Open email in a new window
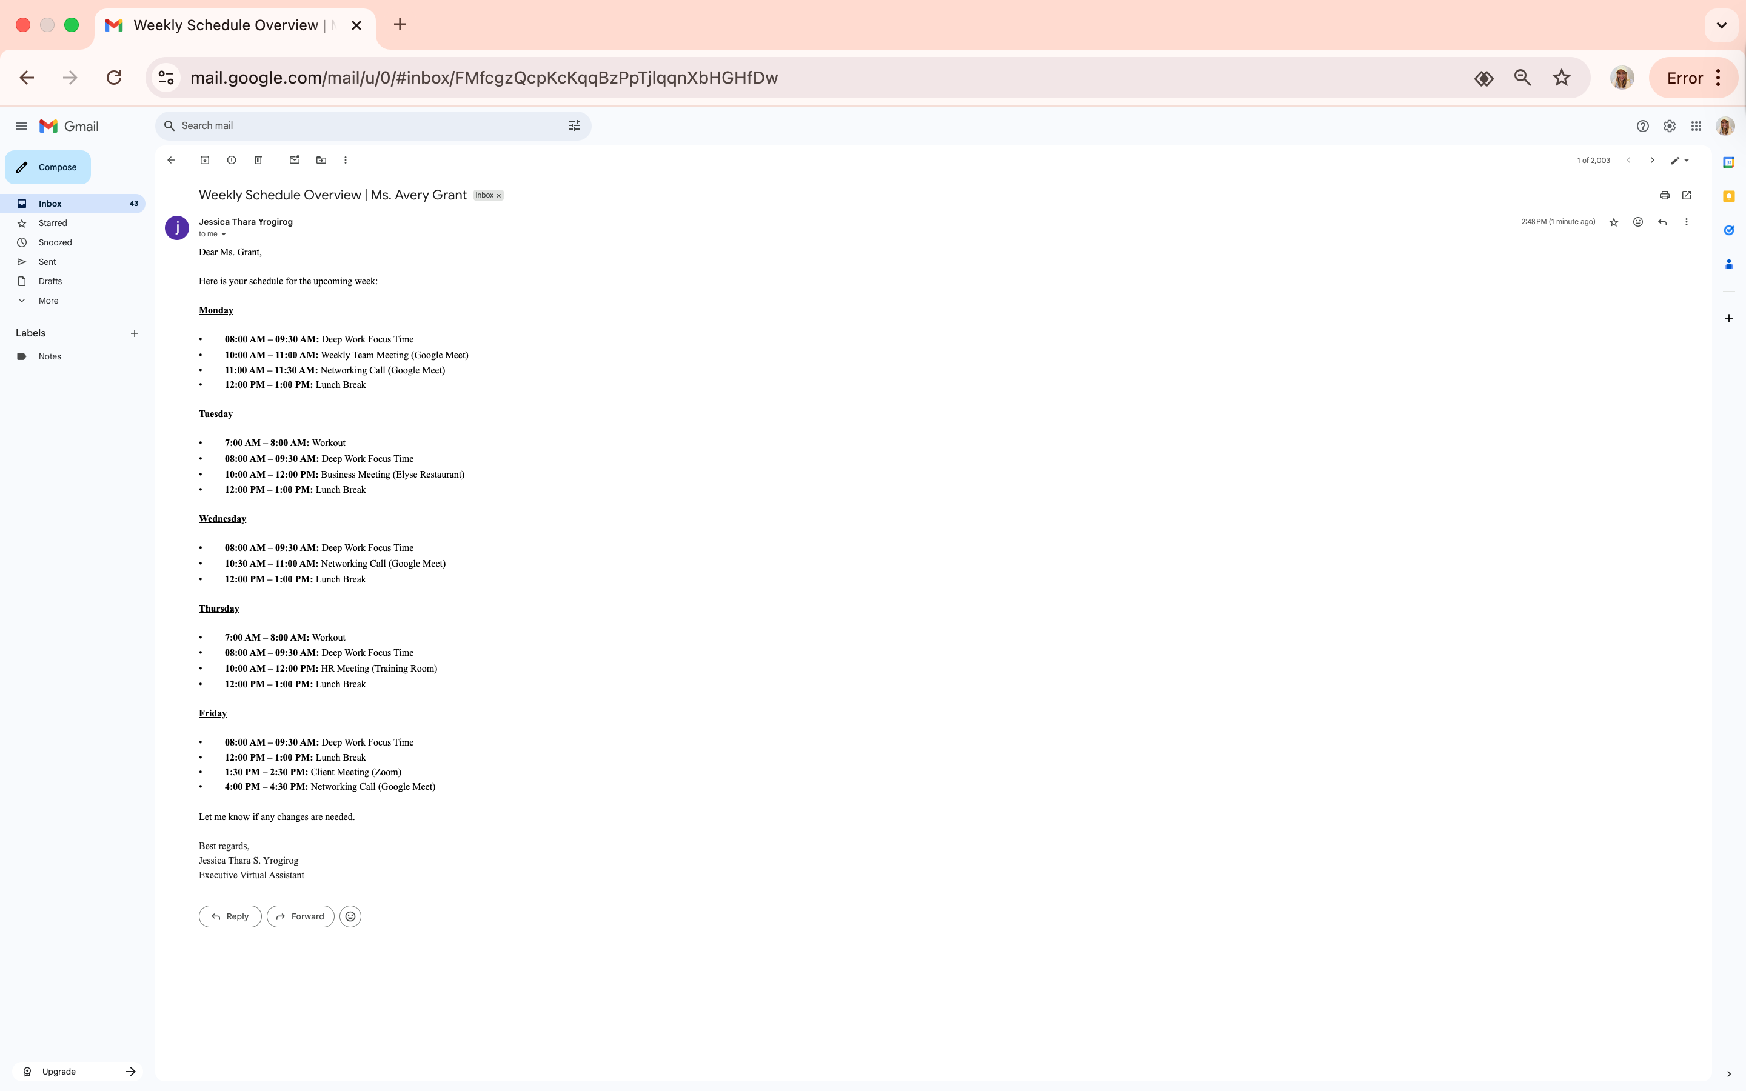 pos(1687,196)
